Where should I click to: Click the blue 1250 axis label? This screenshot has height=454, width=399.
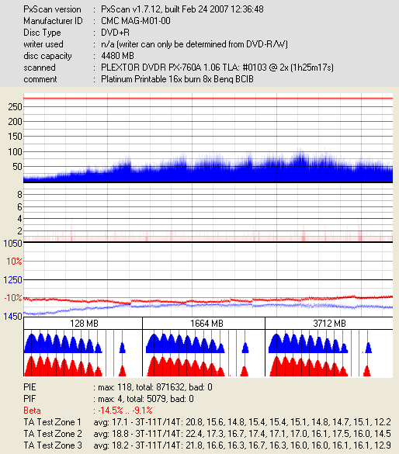(12, 280)
